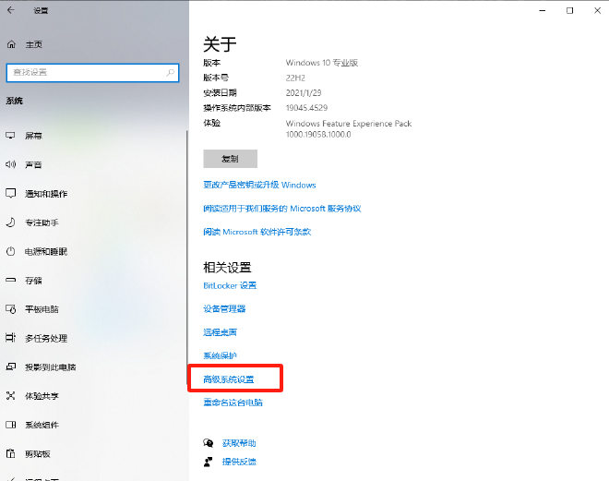Click the 相关设置 heading
The image size is (609, 481).
[x=227, y=268]
